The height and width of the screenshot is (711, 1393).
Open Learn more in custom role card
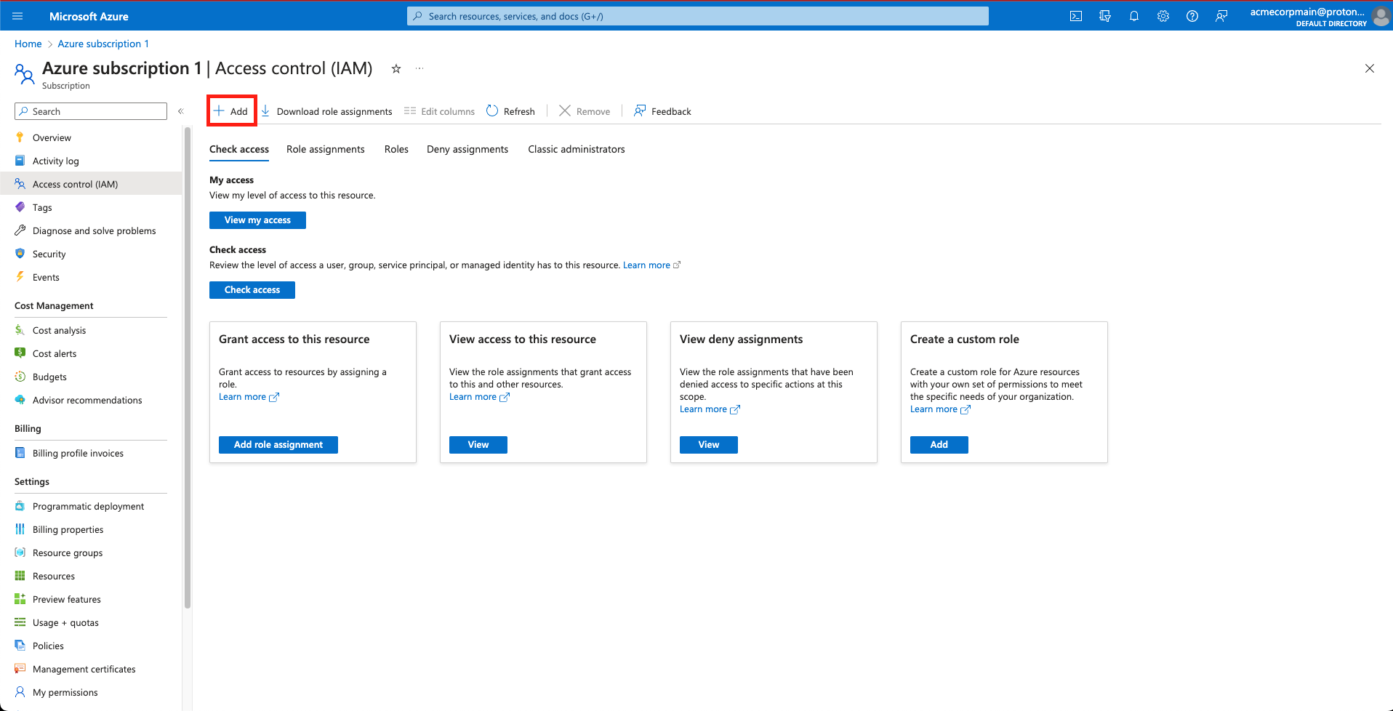pos(940,409)
